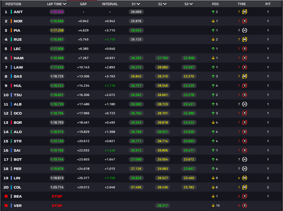The height and width of the screenshot is (211, 283).
Task: Click LIN's pit count 2
Action: (x=268, y=178)
